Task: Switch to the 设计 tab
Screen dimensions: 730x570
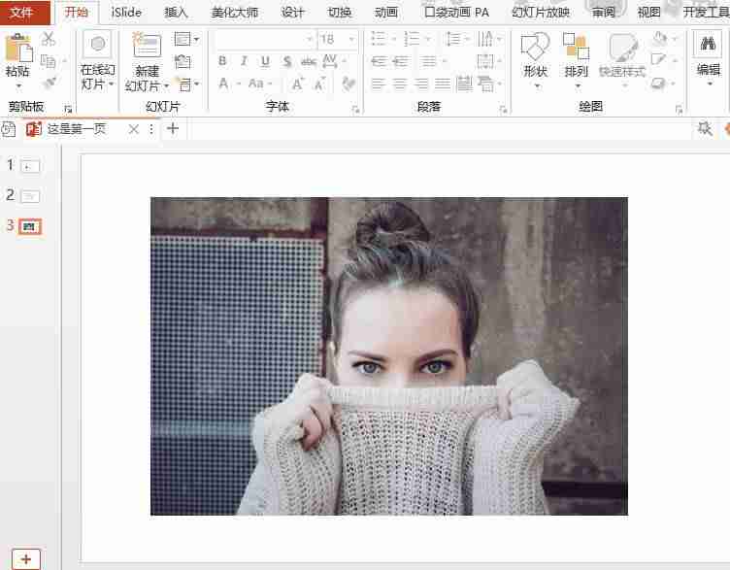Action: 292,12
